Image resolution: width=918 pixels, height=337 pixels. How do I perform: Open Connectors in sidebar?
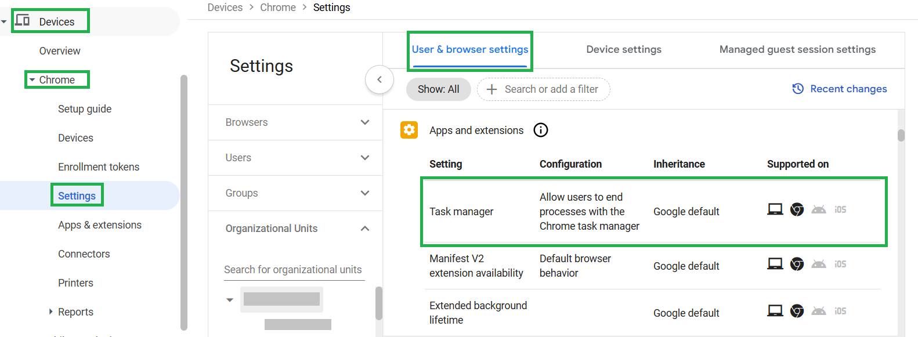tap(84, 254)
